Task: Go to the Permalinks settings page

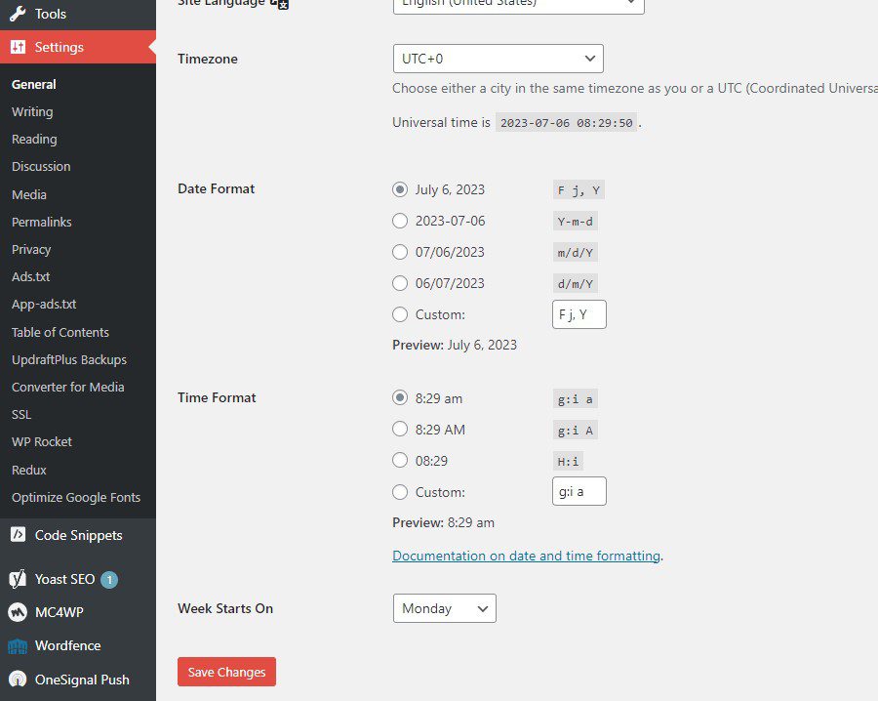Action: (x=41, y=222)
